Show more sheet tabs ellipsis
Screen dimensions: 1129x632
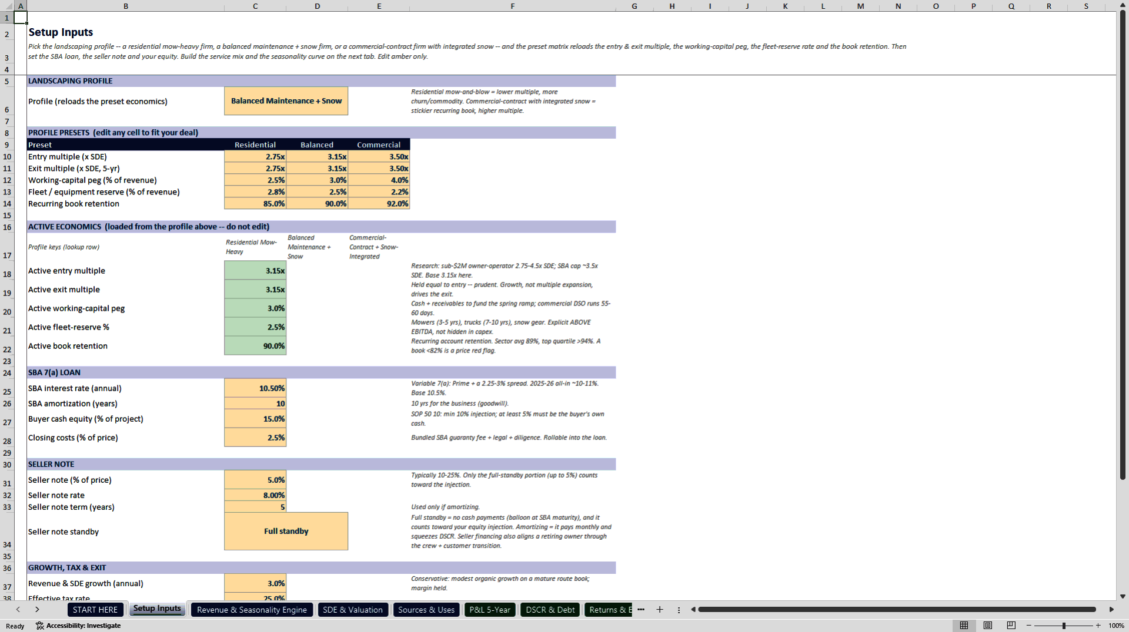tap(641, 610)
